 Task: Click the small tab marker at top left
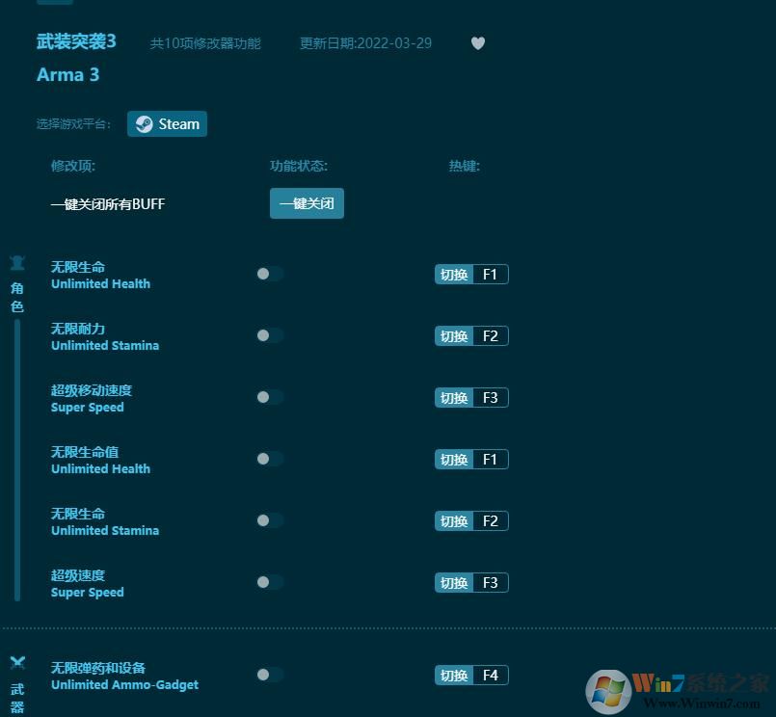(x=54, y=5)
